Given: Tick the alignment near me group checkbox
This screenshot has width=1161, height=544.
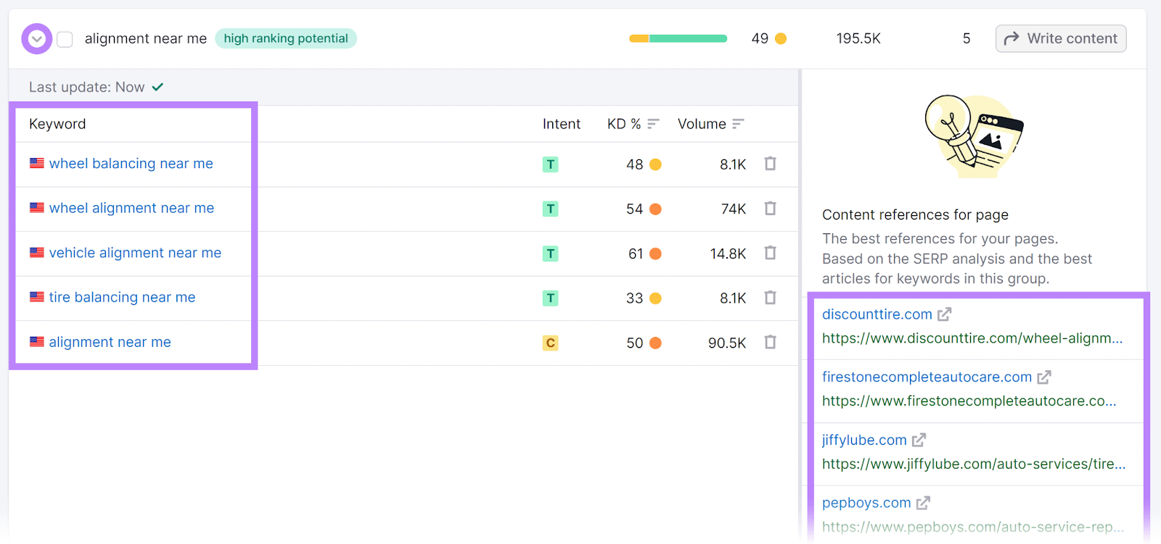Looking at the screenshot, I should 65,39.
